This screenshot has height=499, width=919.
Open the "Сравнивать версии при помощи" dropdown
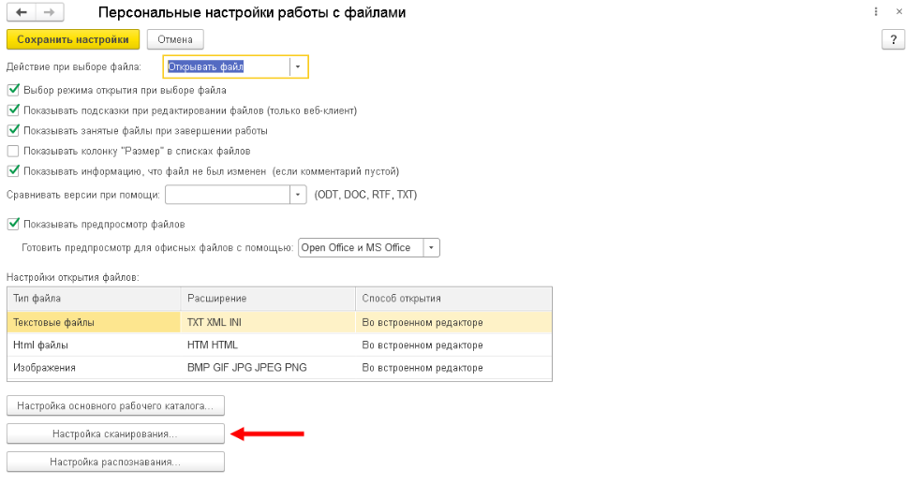[x=298, y=195]
